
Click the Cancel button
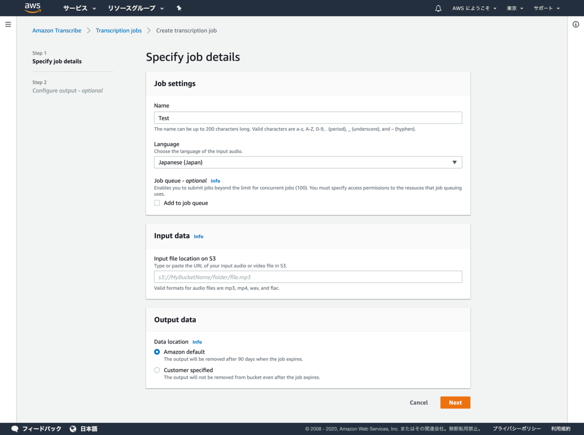pos(419,402)
